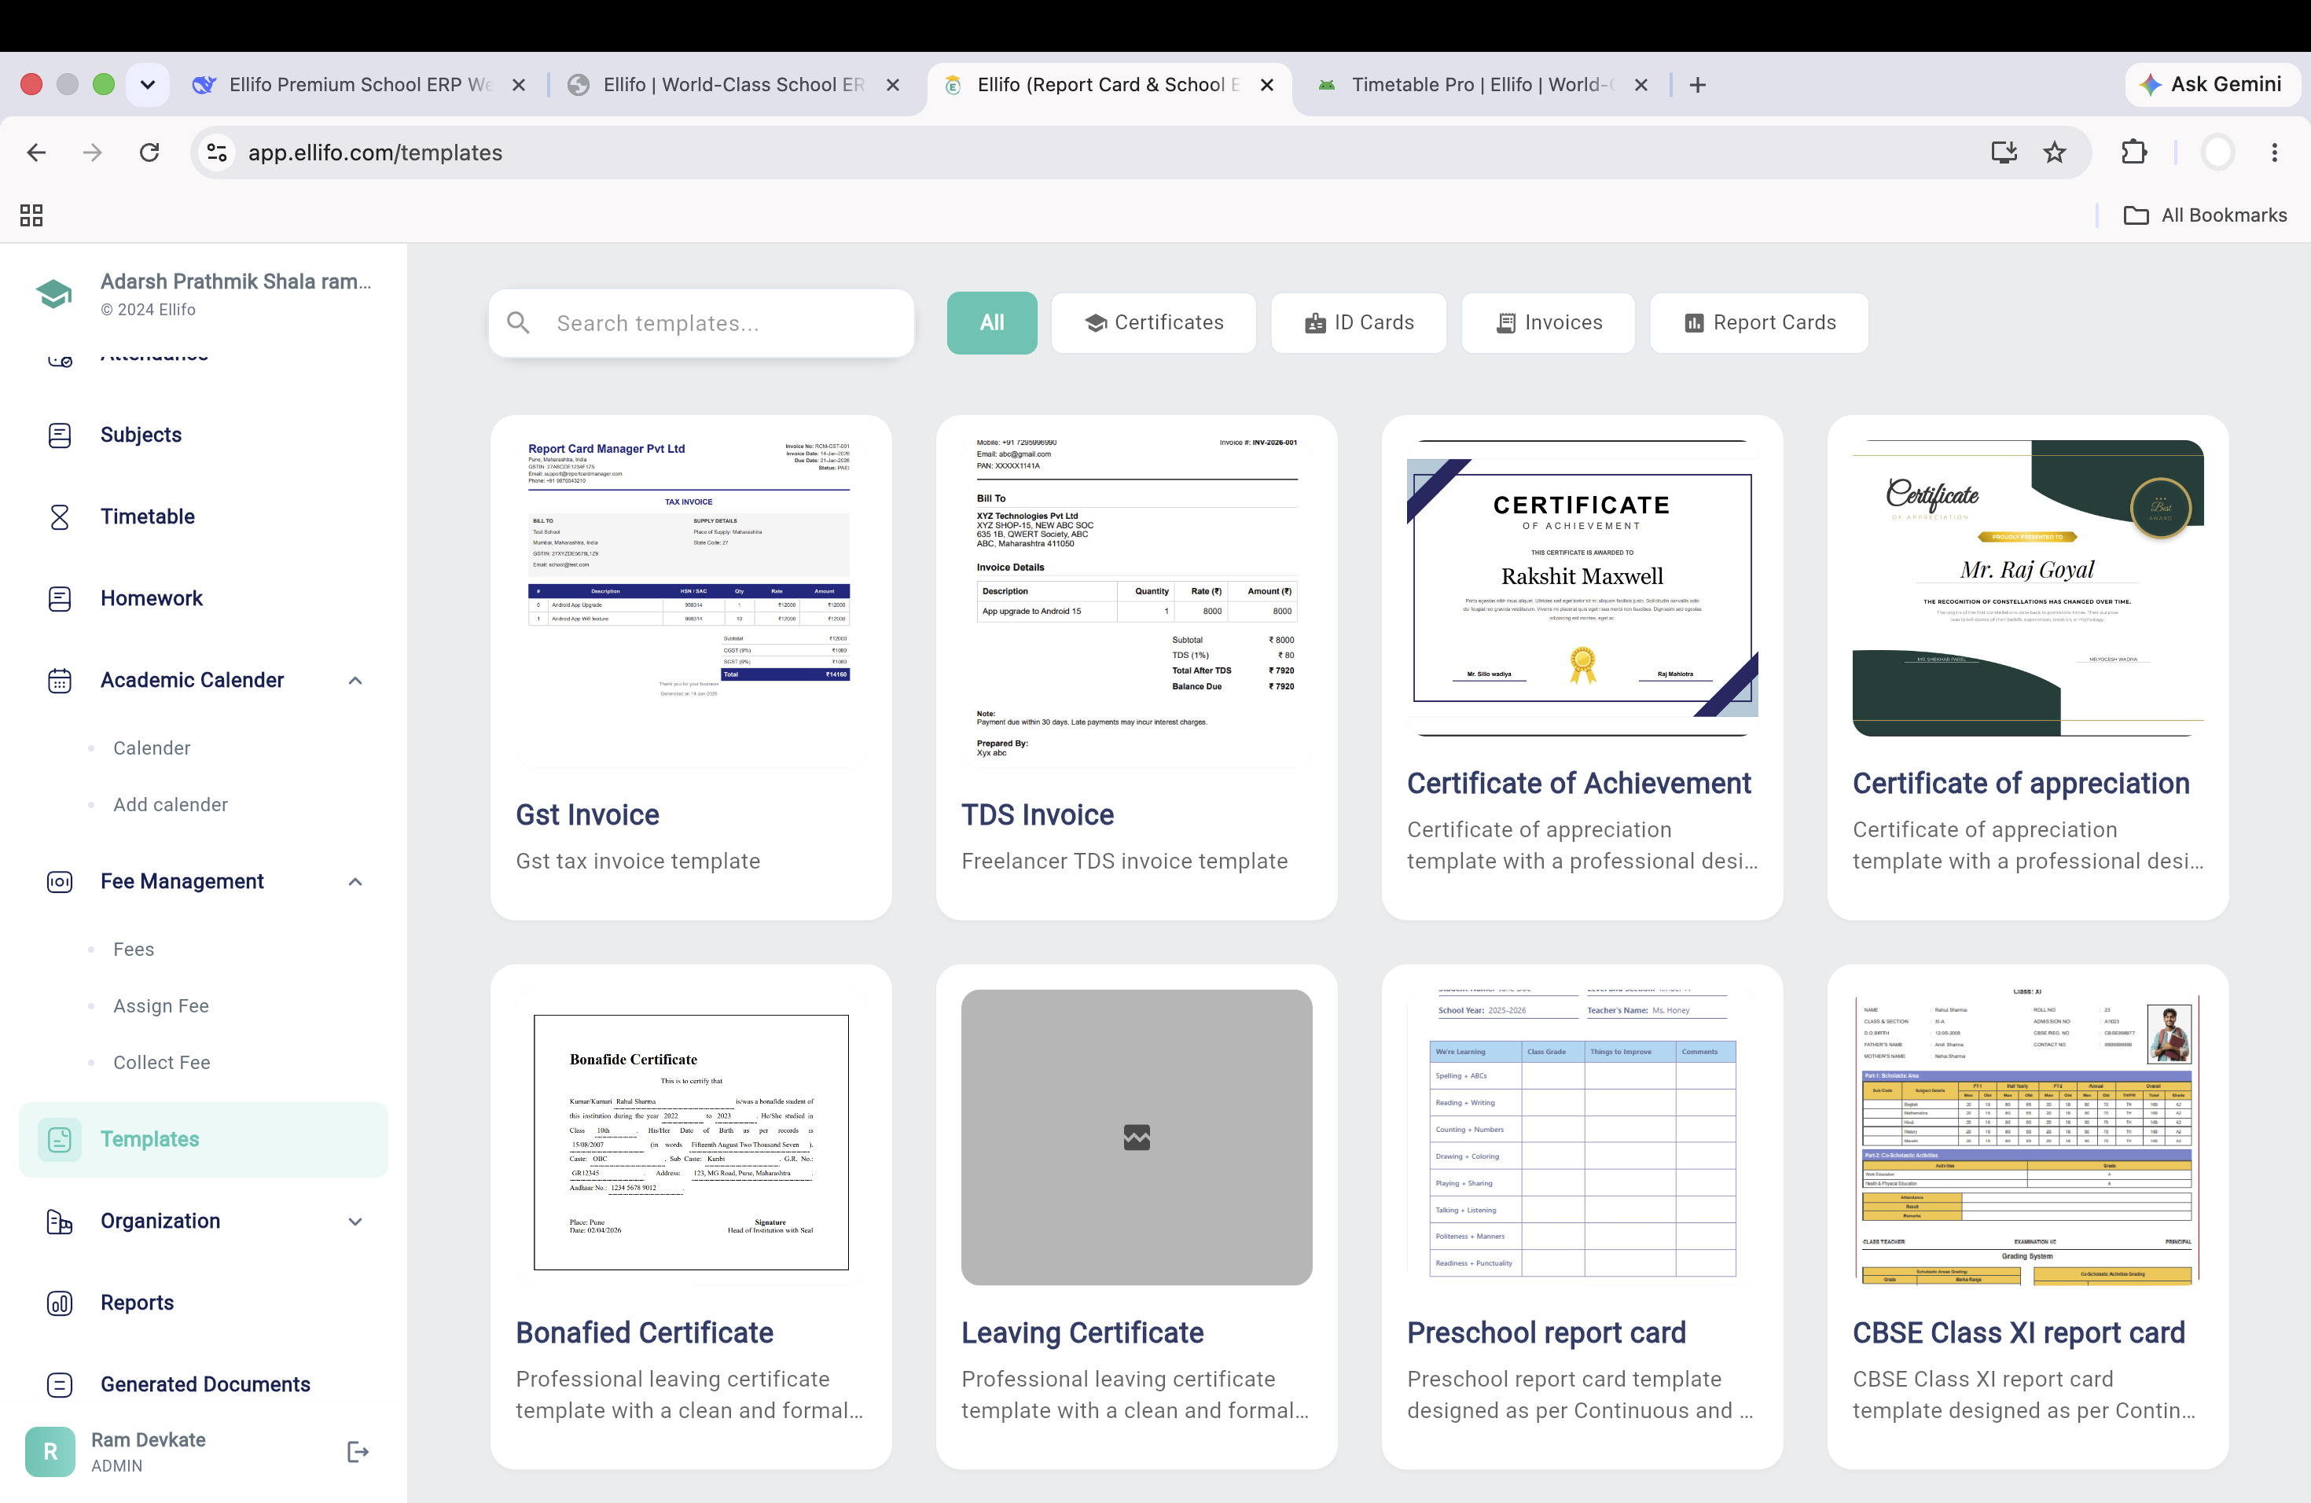
Task: Open the Assign Fee submenu link
Action: (161, 1006)
